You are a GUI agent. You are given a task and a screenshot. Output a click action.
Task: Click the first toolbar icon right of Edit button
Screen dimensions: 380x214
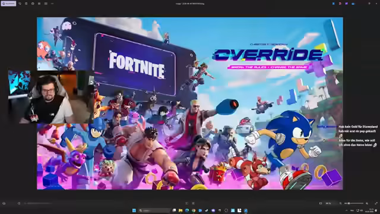click(20, 4)
